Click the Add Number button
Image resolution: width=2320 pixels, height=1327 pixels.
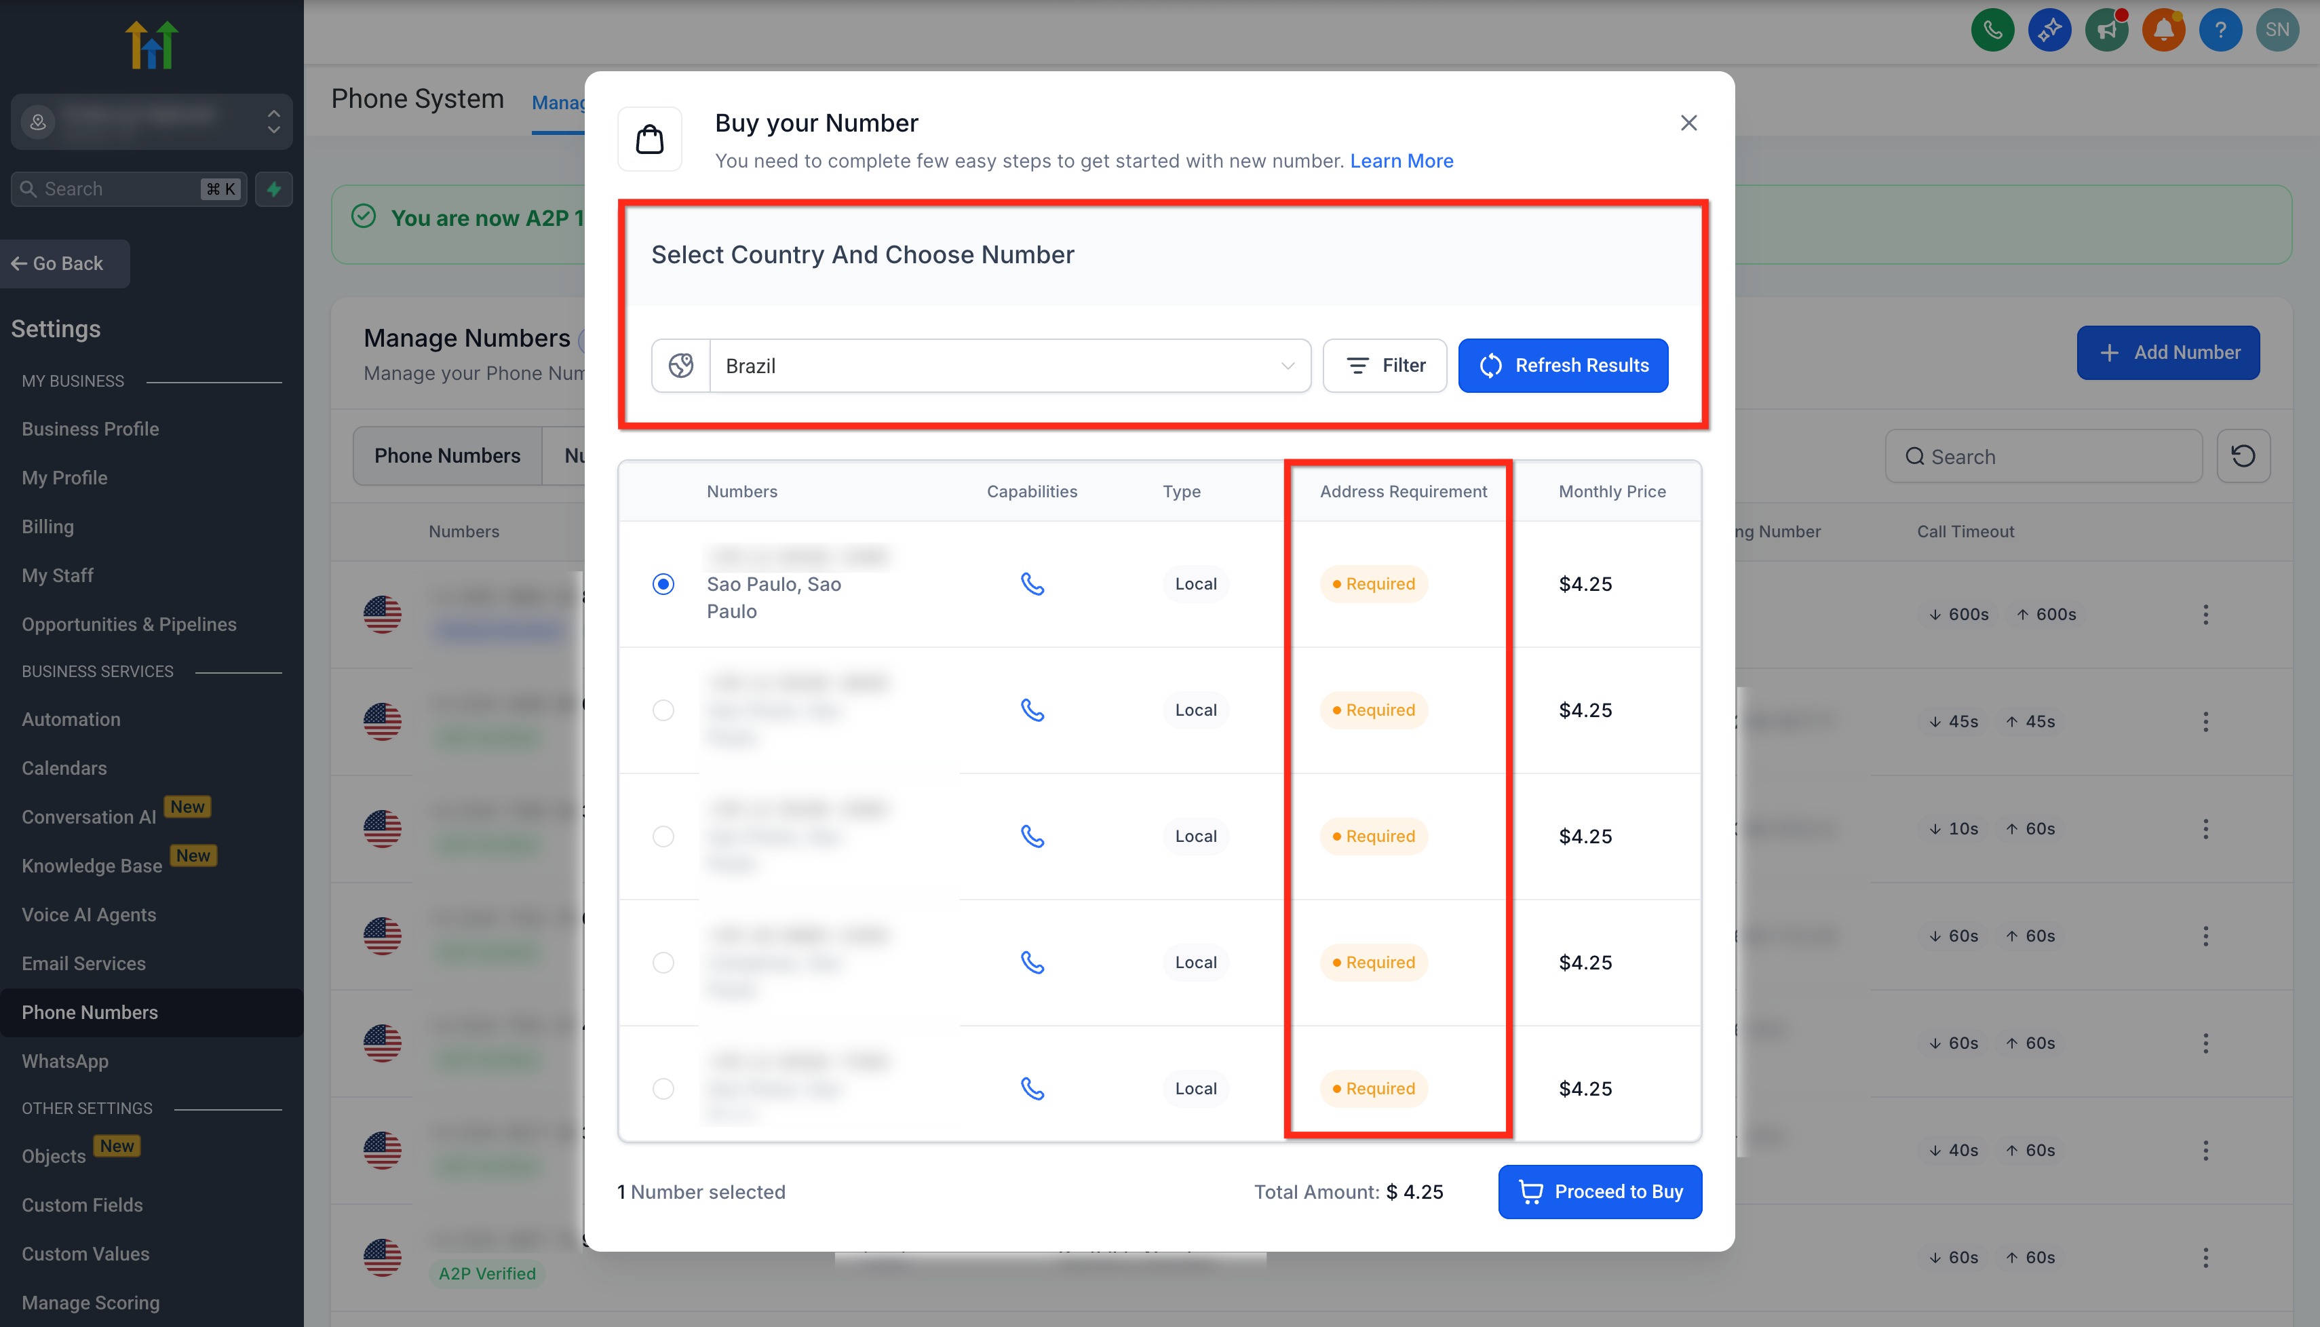coord(2168,352)
